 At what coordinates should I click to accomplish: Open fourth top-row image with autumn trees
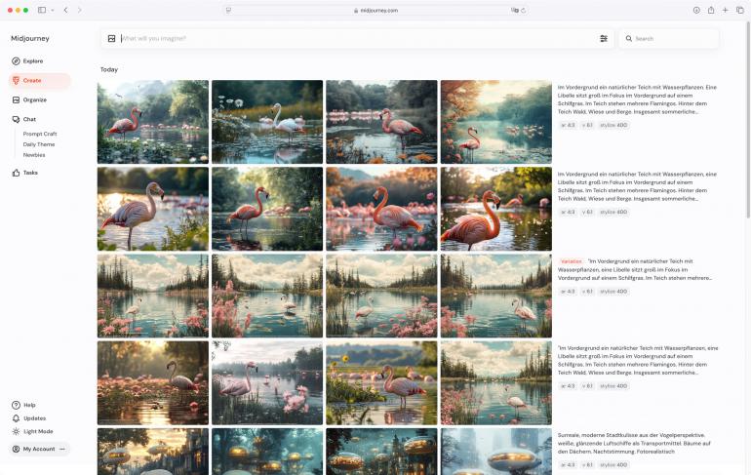pyautogui.click(x=496, y=122)
